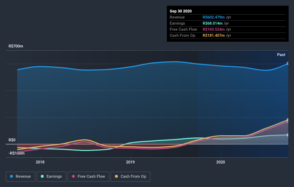Click the R$181.407m cash from op value
Image resolution: width=294 pixels, height=187 pixels.
click(x=213, y=35)
